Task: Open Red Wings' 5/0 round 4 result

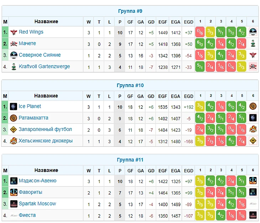Action: (x=232, y=32)
